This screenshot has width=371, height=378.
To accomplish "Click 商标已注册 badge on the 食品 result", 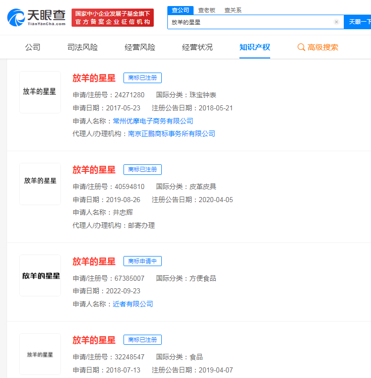I will tap(143, 340).
